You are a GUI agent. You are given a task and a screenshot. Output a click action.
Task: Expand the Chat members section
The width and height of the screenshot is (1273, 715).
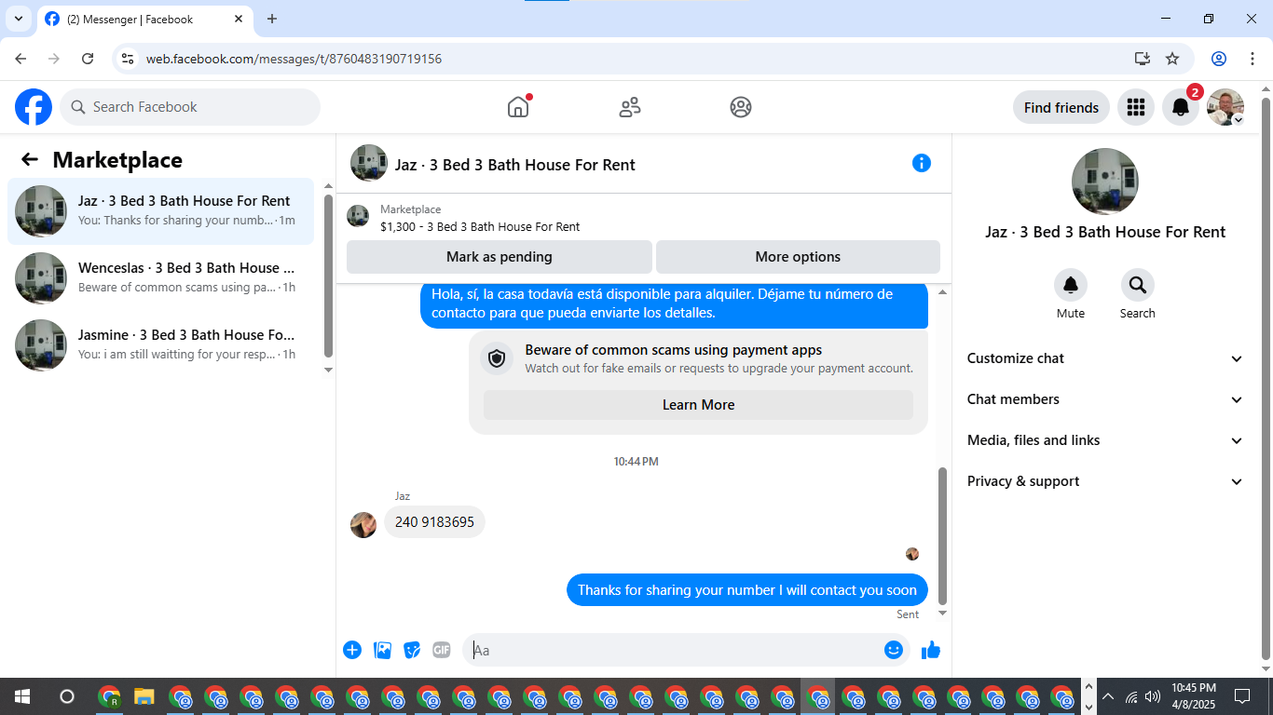1105,399
